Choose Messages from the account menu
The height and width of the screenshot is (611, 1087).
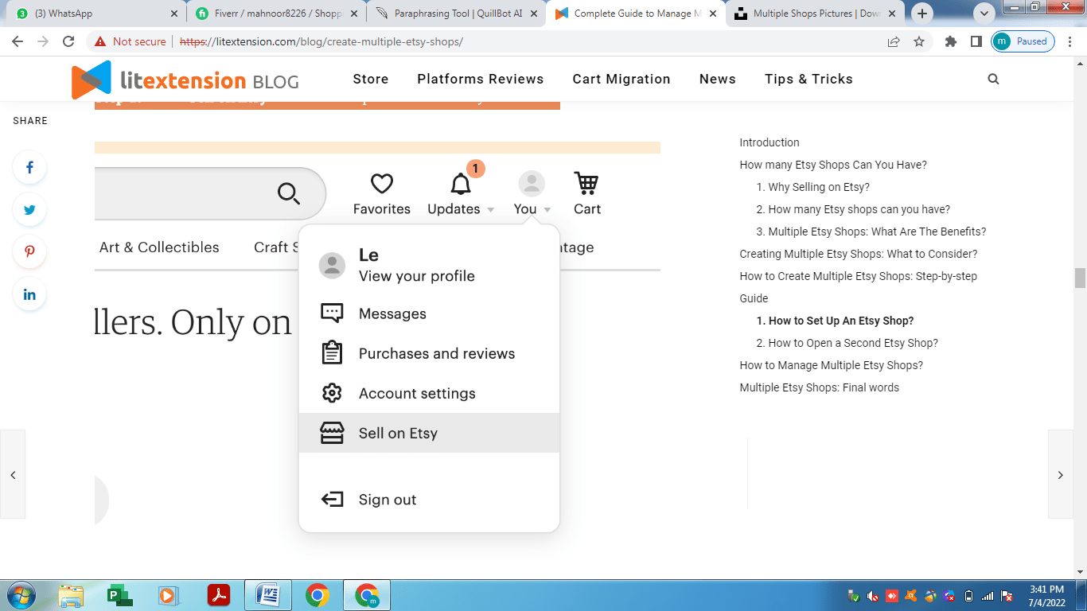429,313
